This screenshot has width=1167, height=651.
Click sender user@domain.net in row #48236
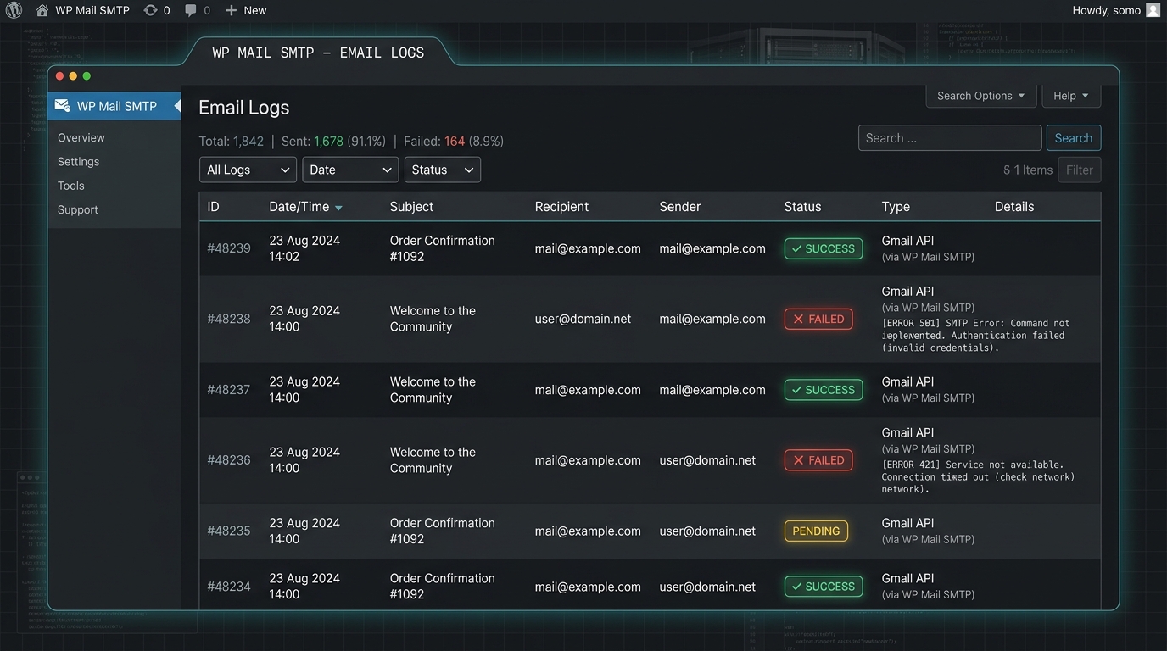[707, 460]
